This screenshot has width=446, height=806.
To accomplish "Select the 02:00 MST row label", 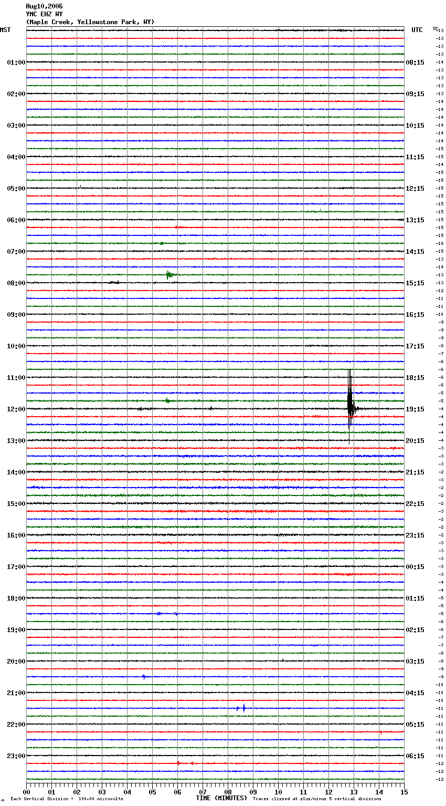I will point(16,94).
